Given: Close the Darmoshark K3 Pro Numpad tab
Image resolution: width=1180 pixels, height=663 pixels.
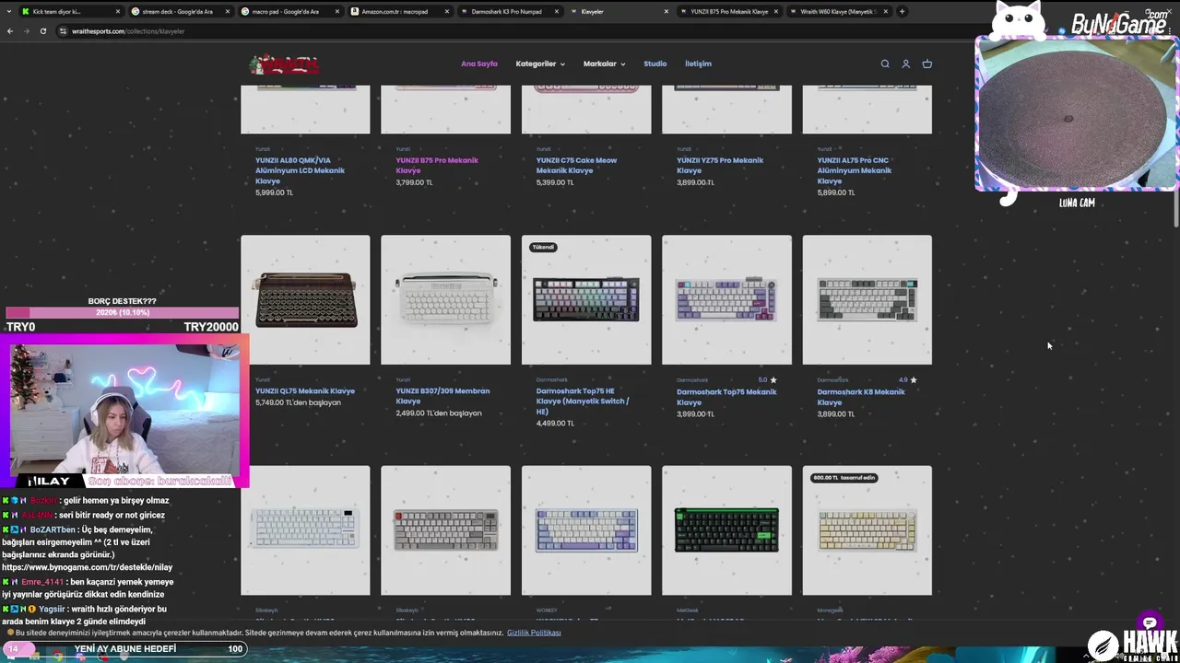Looking at the screenshot, I should (557, 12).
